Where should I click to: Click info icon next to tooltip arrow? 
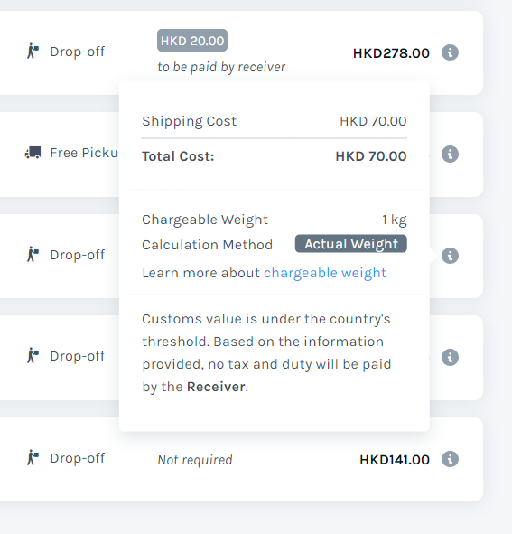click(x=450, y=256)
